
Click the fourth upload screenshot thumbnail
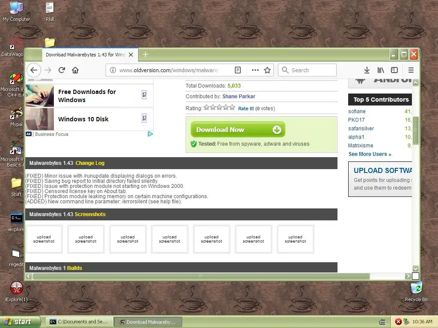click(169, 239)
